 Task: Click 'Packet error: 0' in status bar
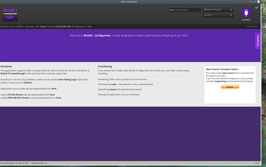[39, 163]
